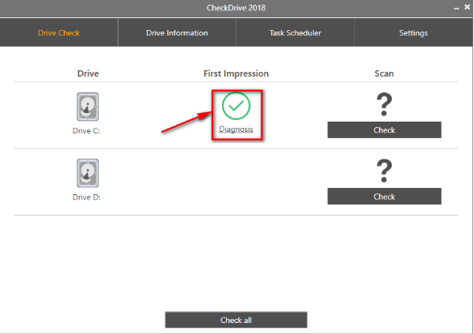Click the green checkmark status icon

pos(236,106)
